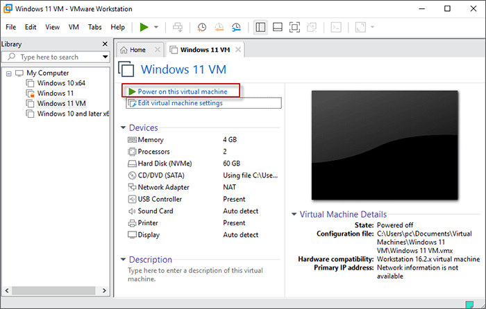
Task: Close the Library panel with X
Action: pos(106,44)
